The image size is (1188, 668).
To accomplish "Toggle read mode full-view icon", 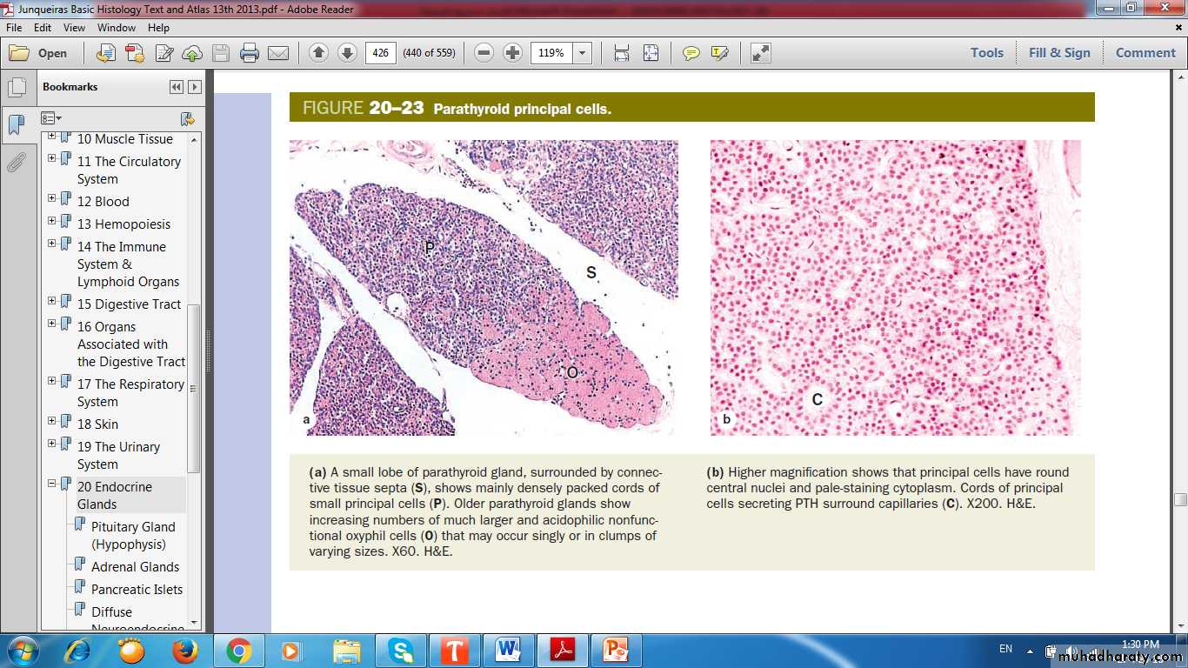I will (x=760, y=53).
